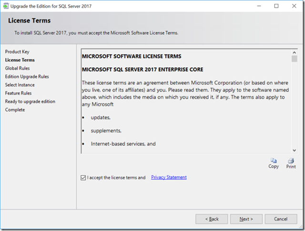Click the 'supplements,' bullet item
Screen dimensions: 305x231
106,131
